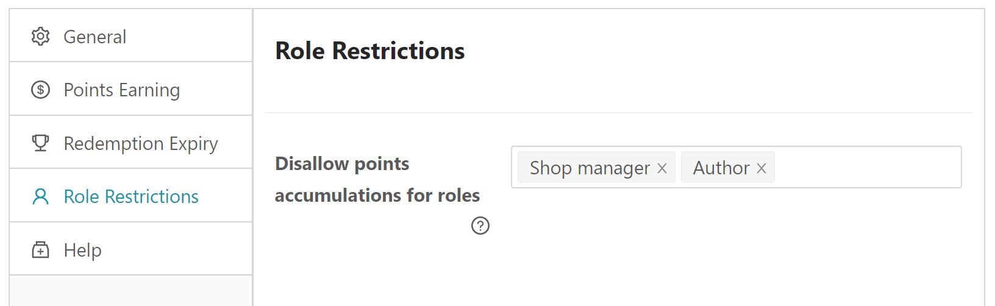Click the Disallow points accumulations label
This screenshot has height=306, width=995.
(377, 179)
